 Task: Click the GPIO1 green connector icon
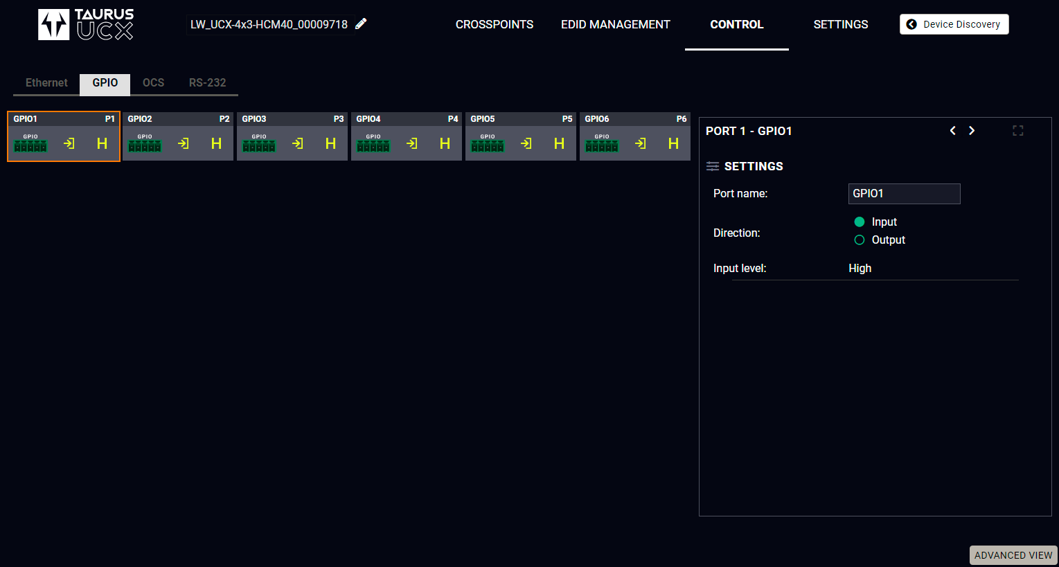pos(30,144)
